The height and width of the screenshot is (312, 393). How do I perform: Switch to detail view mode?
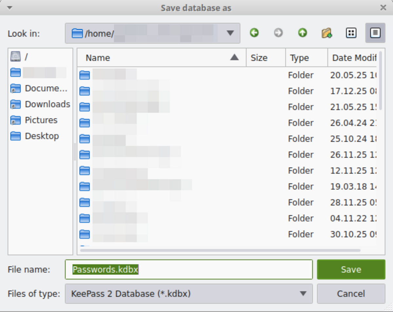[x=375, y=33]
